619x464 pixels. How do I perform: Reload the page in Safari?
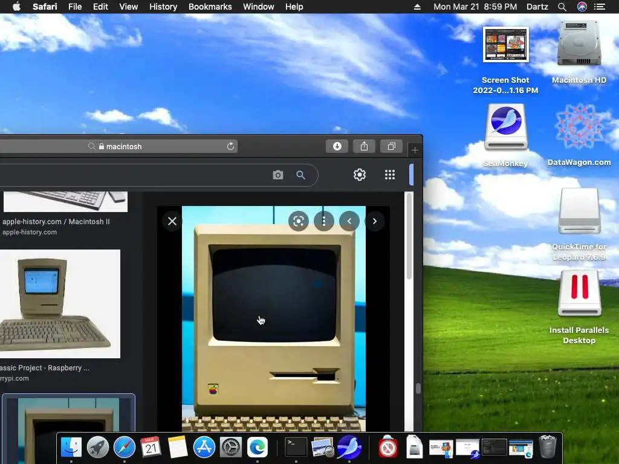click(230, 146)
